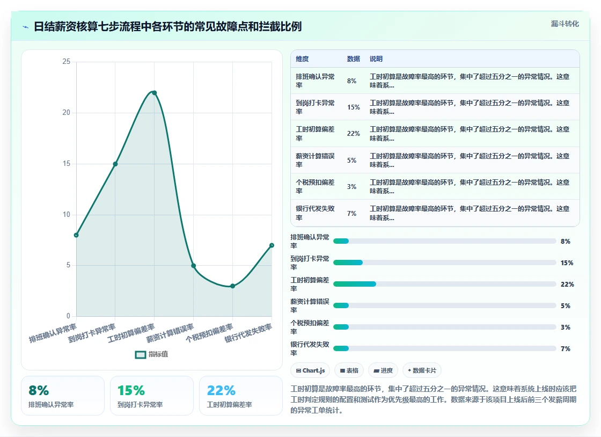
Task: Click the 7% label beside progress bar
Action: (x=566, y=348)
